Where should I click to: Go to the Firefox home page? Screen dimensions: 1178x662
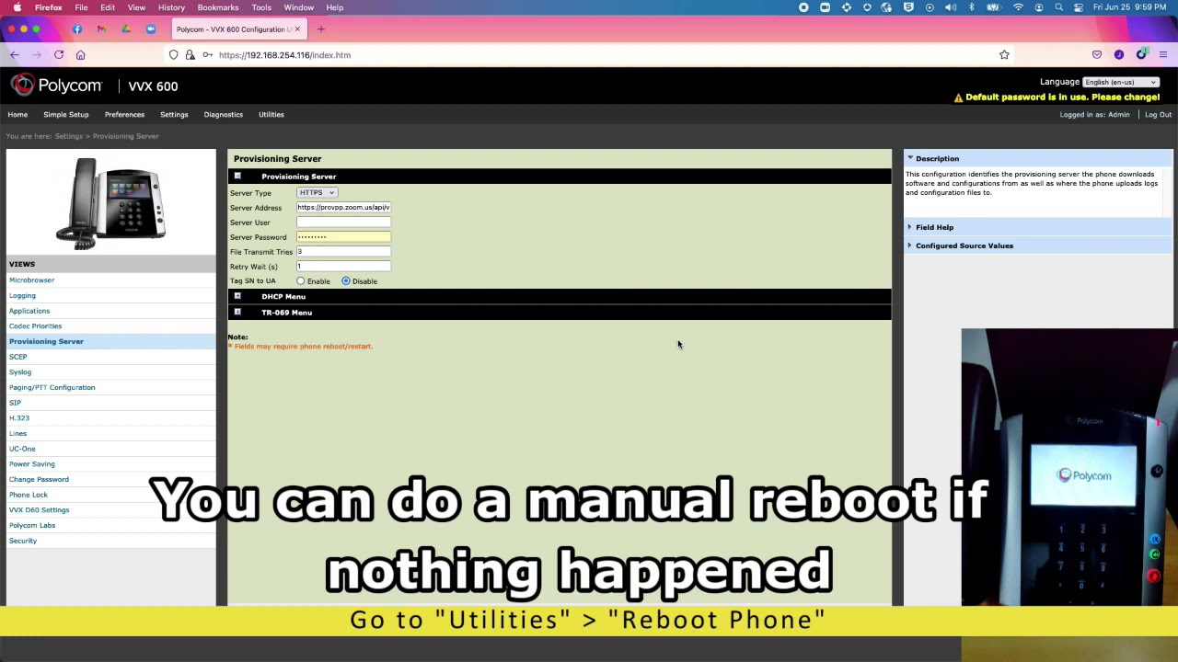point(81,55)
